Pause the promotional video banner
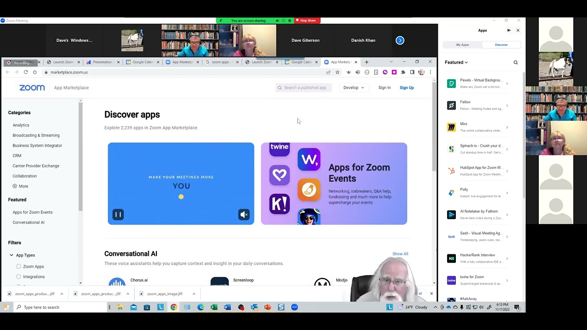Image resolution: width=587 pixels, height=330 pixels. (118, 214)
